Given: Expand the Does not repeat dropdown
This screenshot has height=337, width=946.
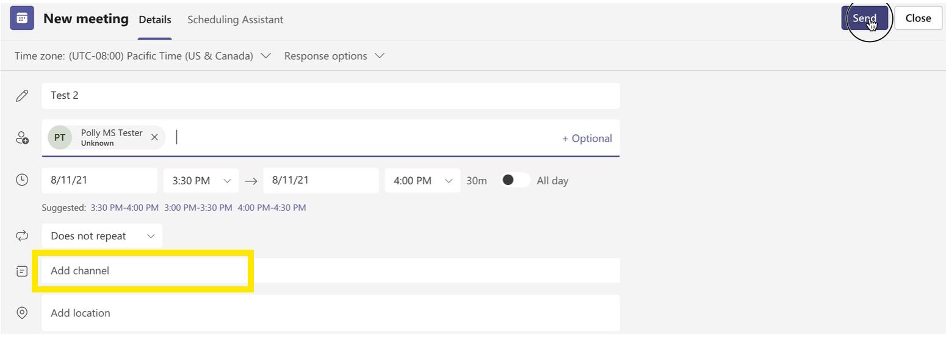Looking at the screenshot, I should (102, 236).
